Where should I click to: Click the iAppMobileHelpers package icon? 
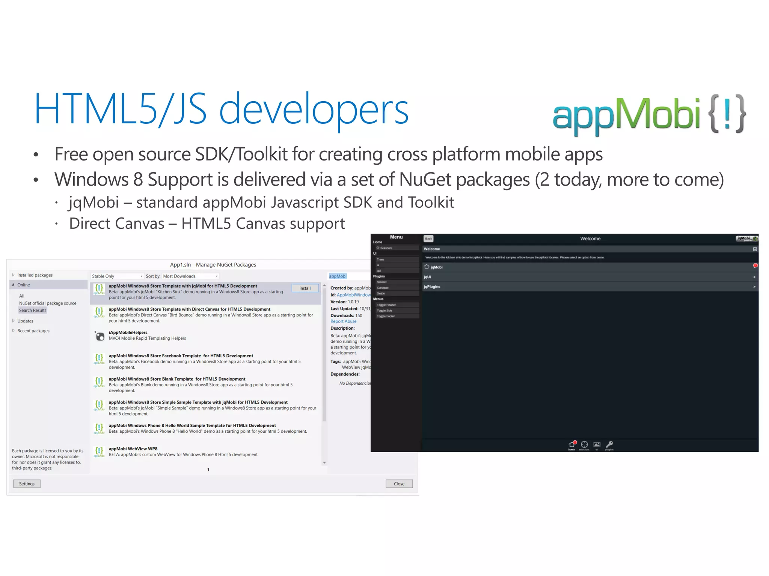point(100,336)
